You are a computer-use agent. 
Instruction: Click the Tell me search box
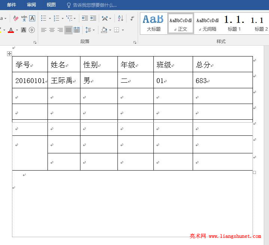[92, 5]
